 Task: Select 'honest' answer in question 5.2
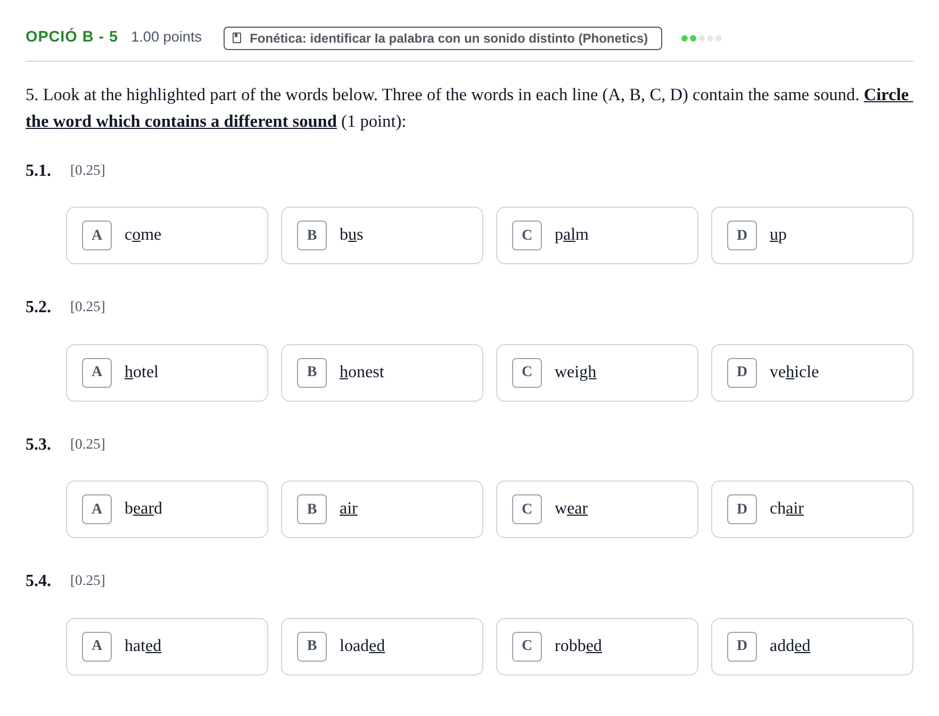coord(382,373)
